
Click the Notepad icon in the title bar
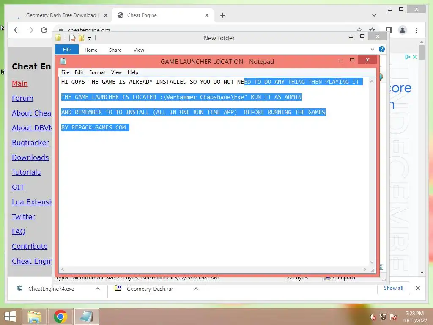pos(63,61)
